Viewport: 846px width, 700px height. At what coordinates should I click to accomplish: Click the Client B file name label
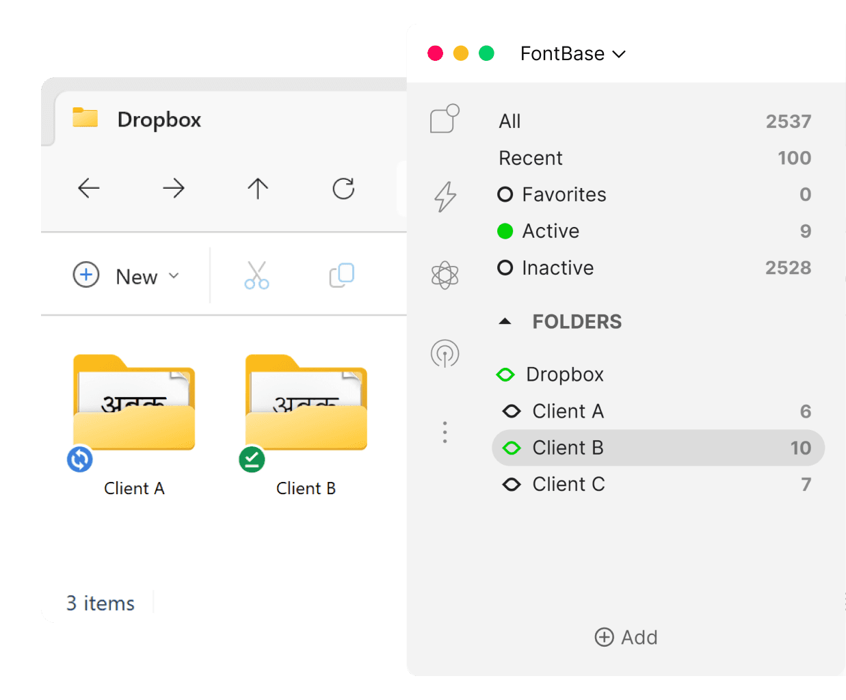(306, 488)
